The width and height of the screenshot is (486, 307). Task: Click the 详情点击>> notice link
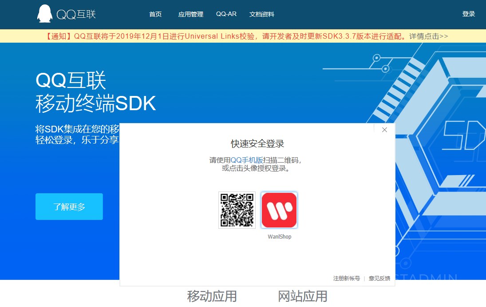point(429,36)
